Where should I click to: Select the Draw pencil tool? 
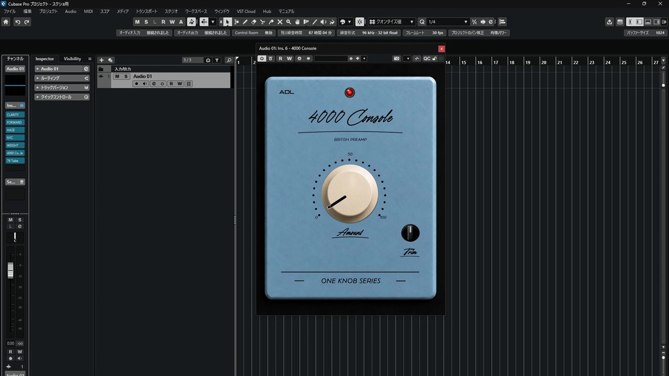click(x=245, y=22)
